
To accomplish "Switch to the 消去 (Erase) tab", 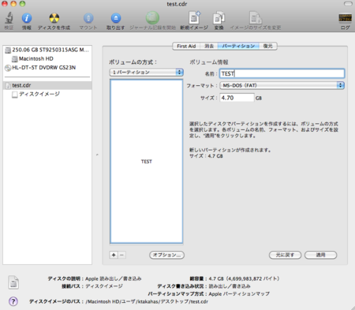I will (x=209, y=46).
